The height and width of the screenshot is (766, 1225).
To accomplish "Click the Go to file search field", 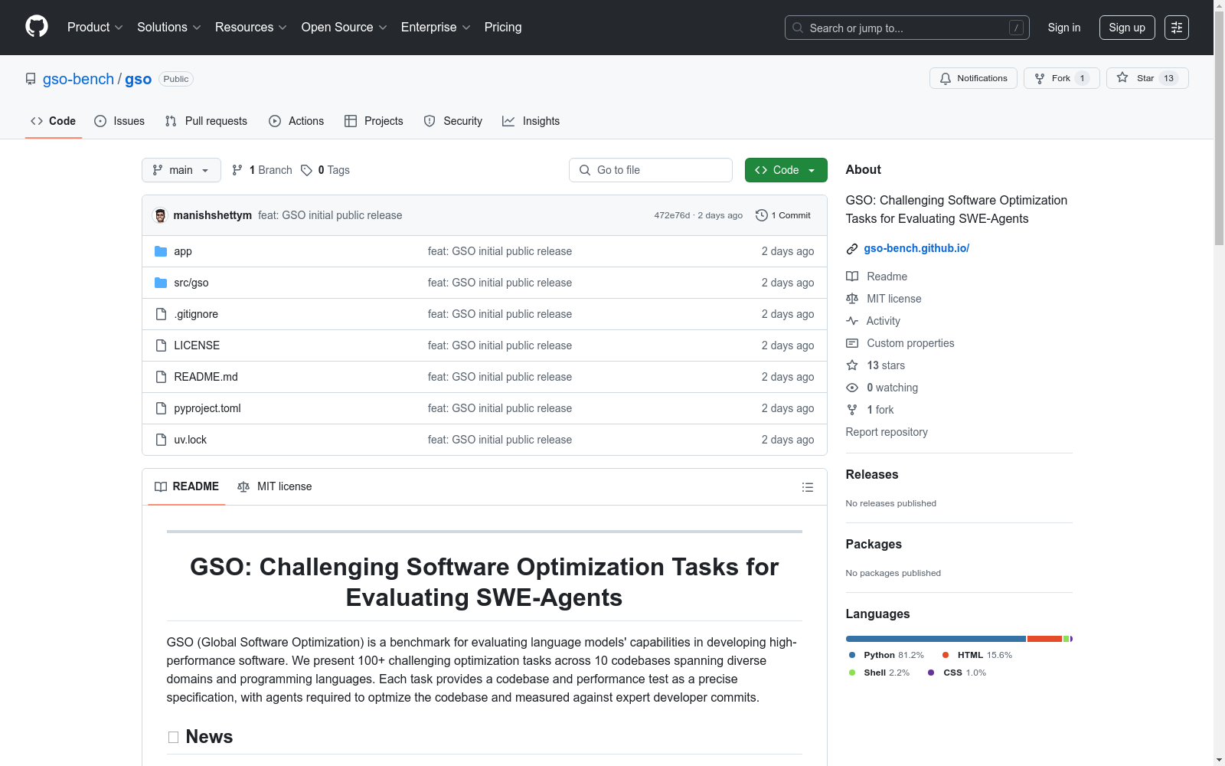I will (651, 170).
